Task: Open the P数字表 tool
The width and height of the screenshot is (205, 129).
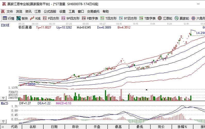Action: pos(90,18)
